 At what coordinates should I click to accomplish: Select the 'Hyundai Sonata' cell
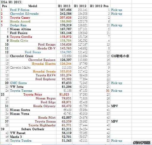(x=44, y=71)
